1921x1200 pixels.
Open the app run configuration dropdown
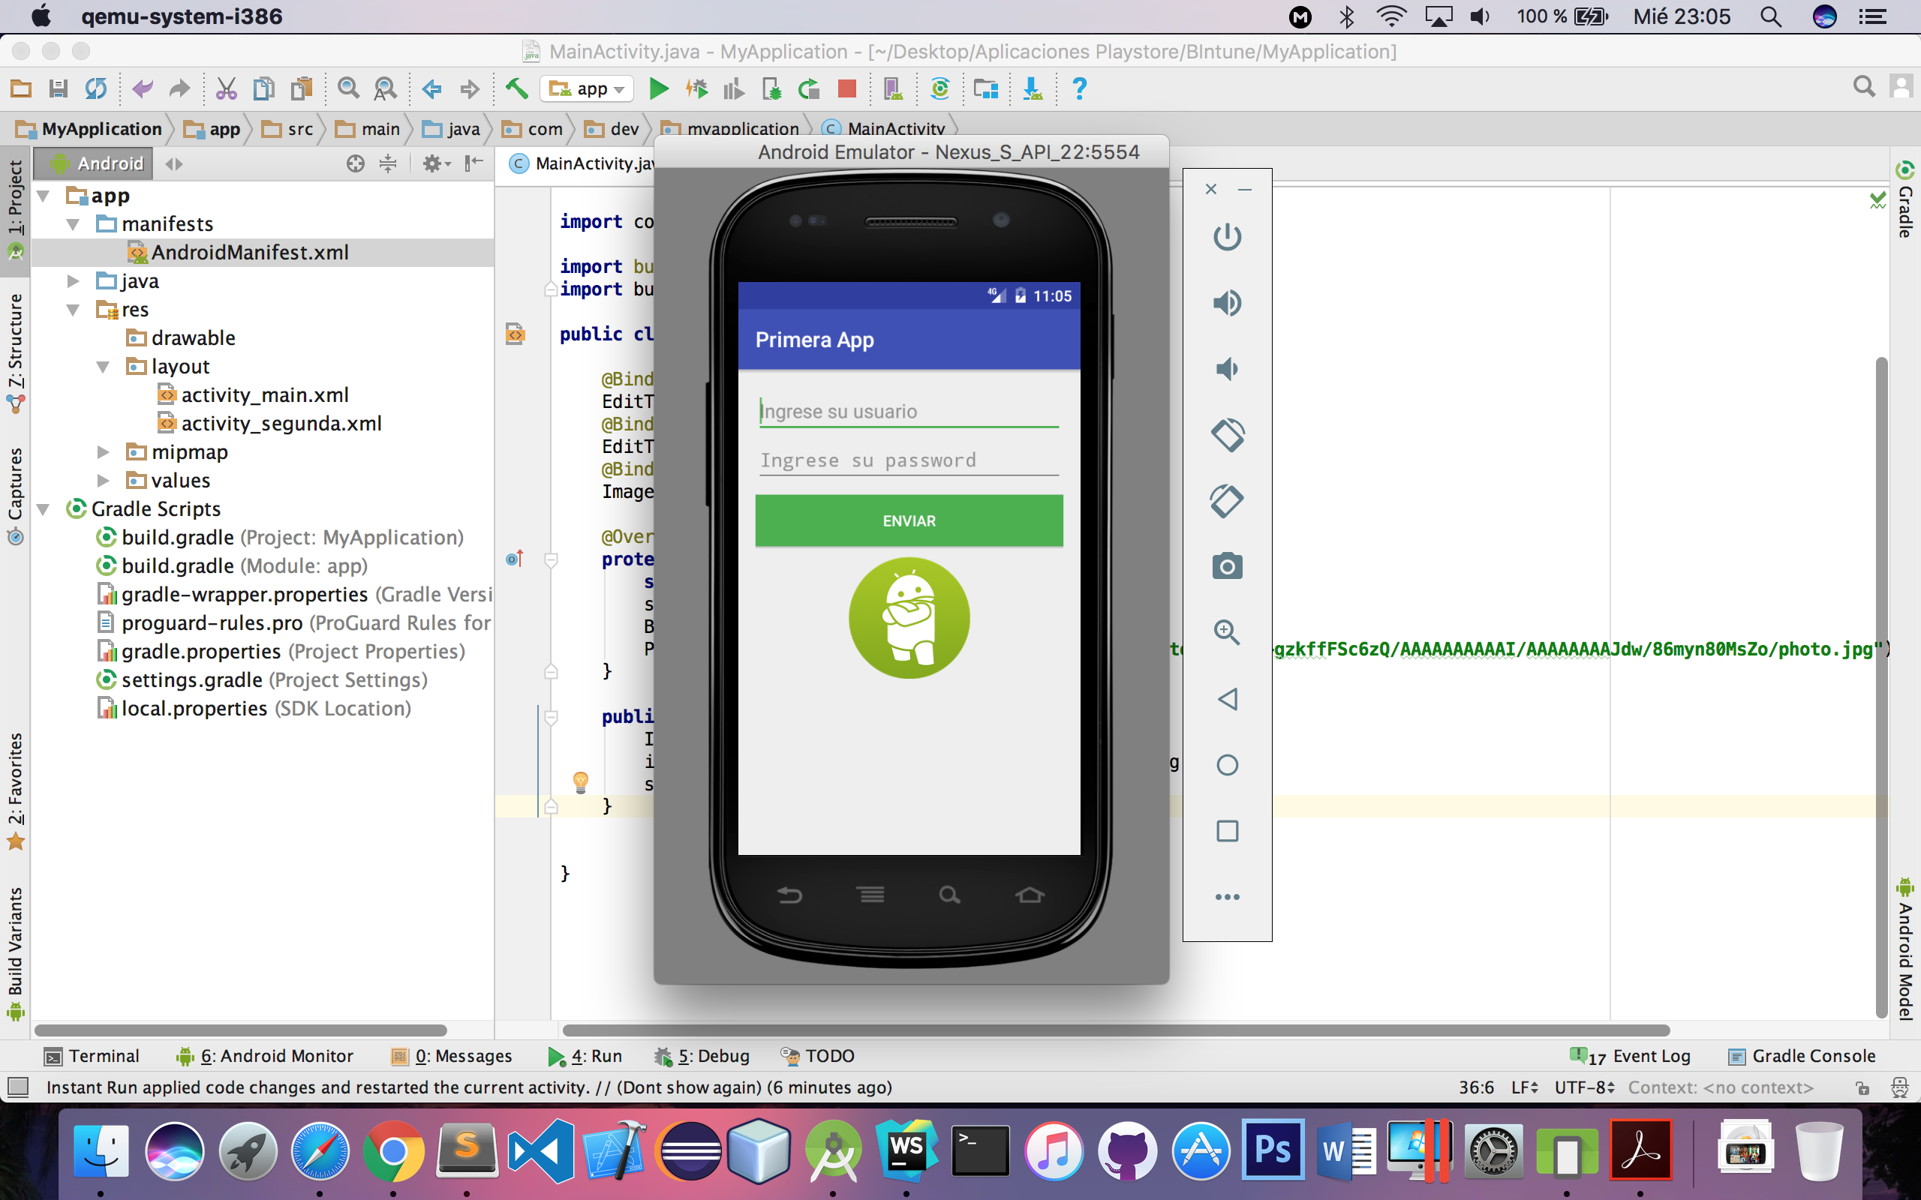click(588, 89)
